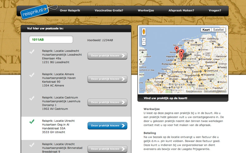This screenshot has height=153, width=246.
Task: Click arrow on Loosdrecht 'Deze praktijk kiezen' button
Action: pyautogui.click(x=123, y=56)
